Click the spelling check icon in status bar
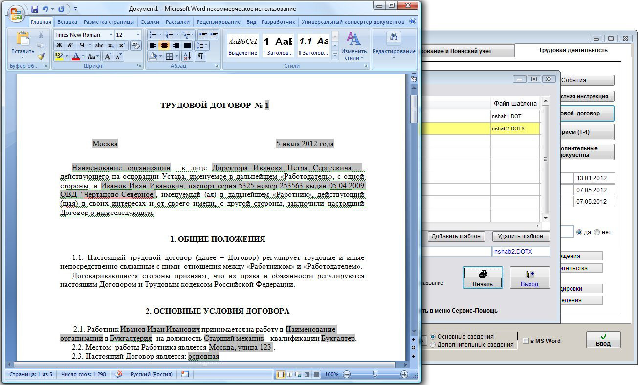 coord(118,374)
